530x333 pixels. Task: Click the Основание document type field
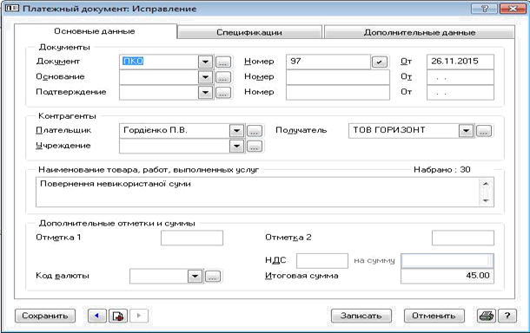coord(158,77)
